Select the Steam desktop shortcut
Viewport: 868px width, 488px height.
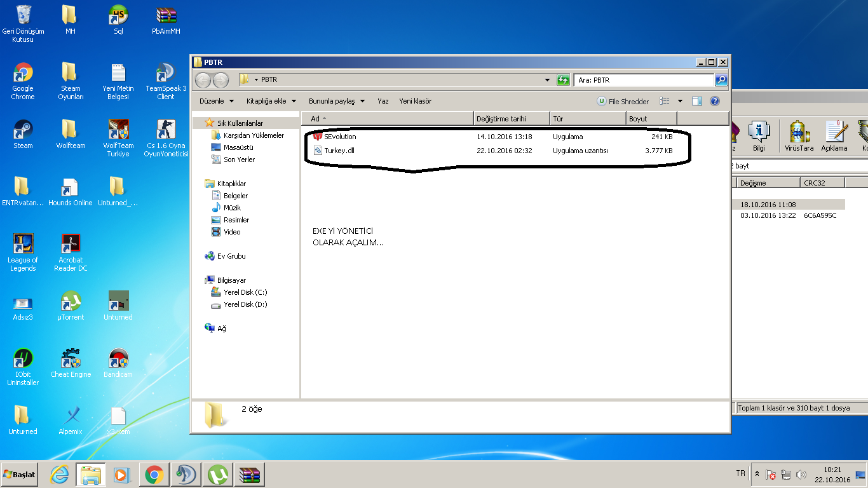pyautogui.click(x=23, y=134)
